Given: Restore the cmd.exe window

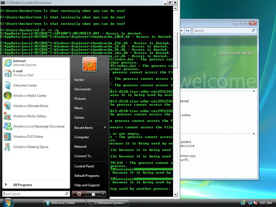Looking at the screenshot, I should (170, 2).
